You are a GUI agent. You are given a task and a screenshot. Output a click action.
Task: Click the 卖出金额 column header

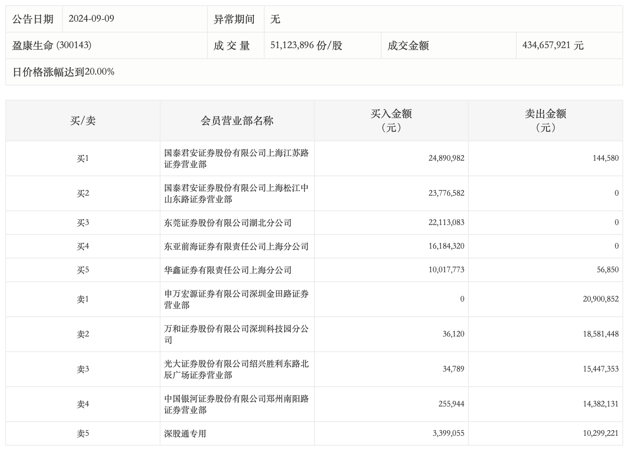[545, 121]
